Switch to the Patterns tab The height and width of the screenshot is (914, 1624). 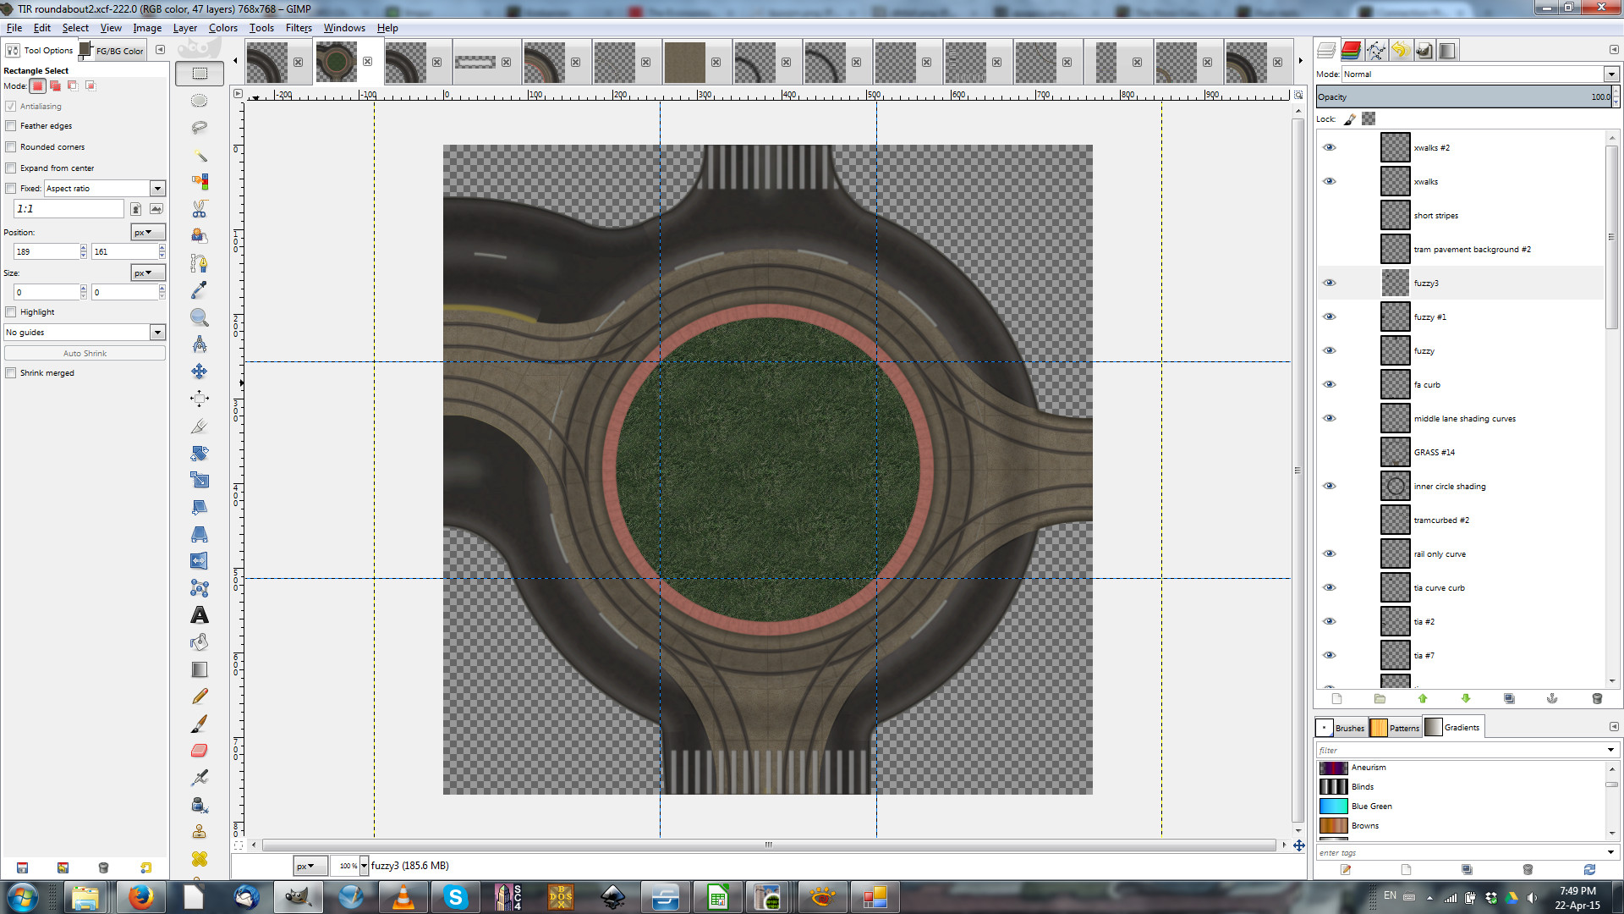[1396, 728]
